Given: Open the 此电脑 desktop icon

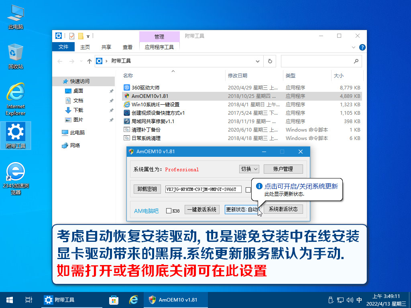Looking at the screenshot, I should tap(16, 16).
